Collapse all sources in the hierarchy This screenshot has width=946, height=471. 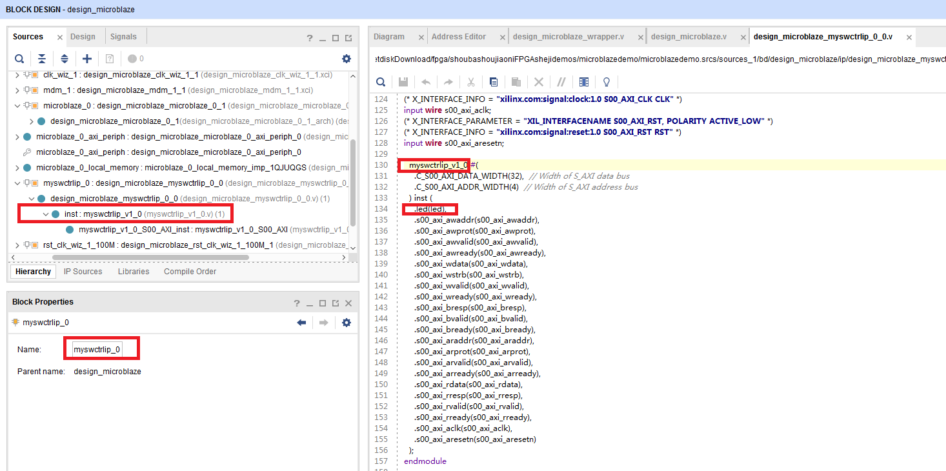click(42, 59)
